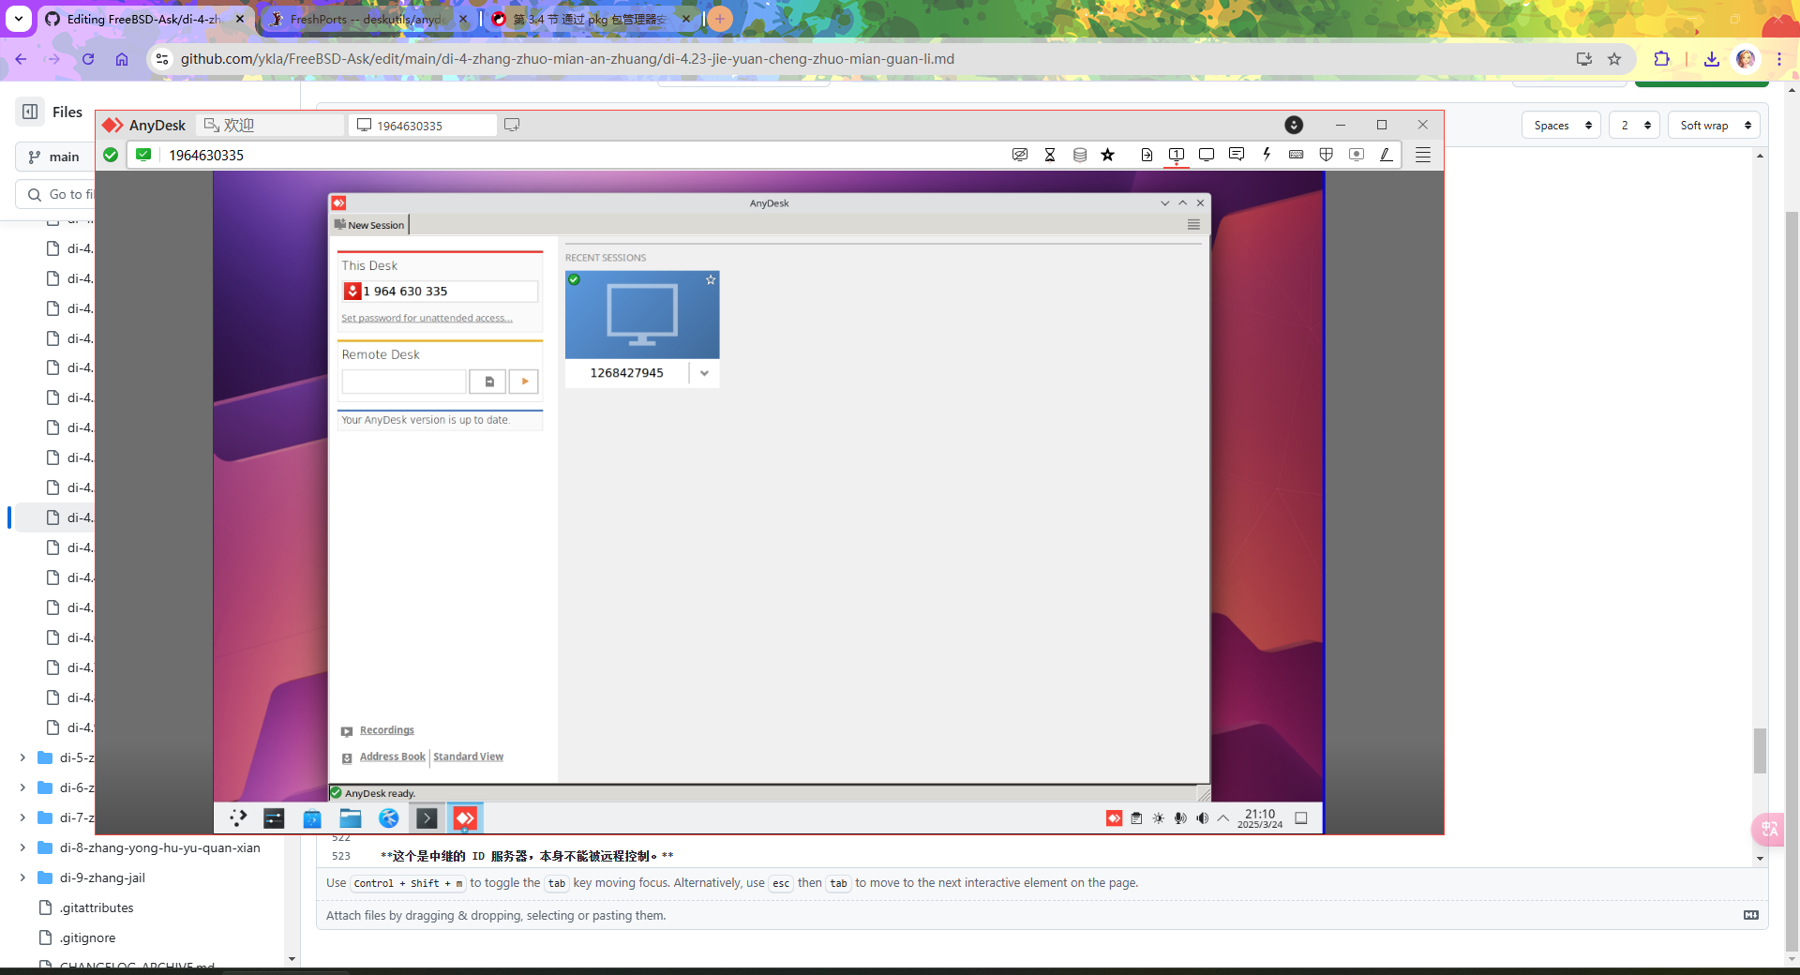The height and width of the screenshot is (975, 1800).
Task: Open brightness tray icon in remote taskbar
Action: click(x=1159, y=818)
